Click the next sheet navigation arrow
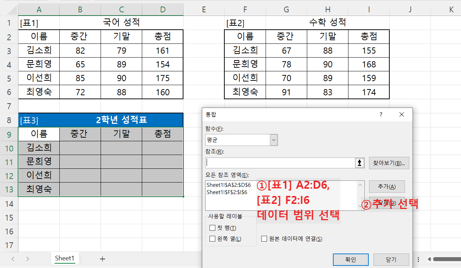 [x=28, y=259]
